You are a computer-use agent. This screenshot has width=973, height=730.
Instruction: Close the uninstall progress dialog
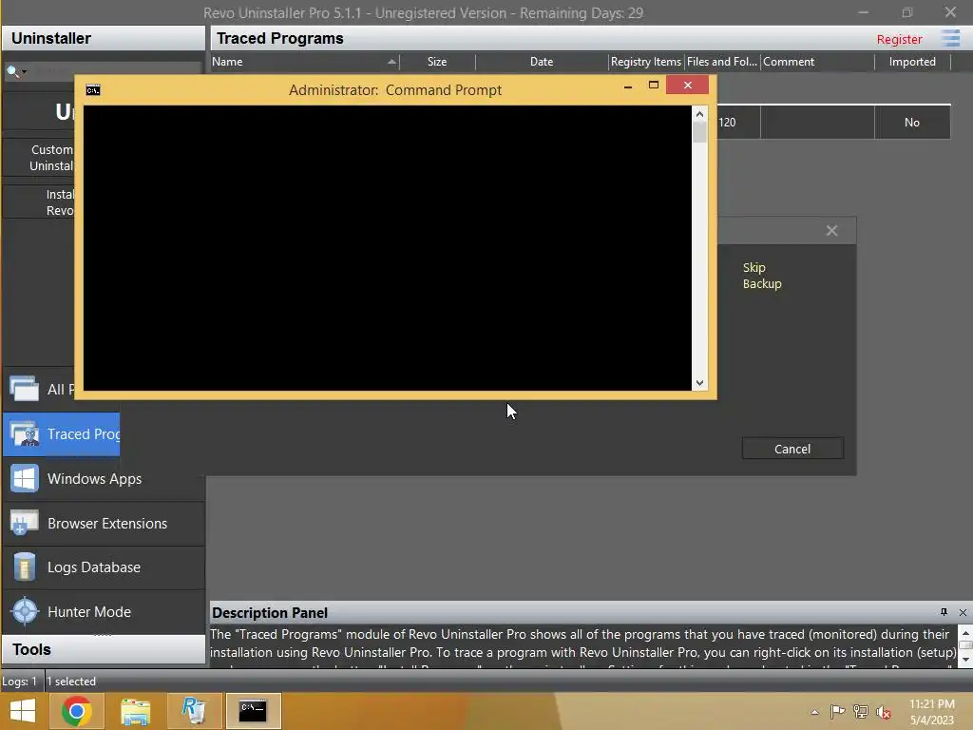831,231
